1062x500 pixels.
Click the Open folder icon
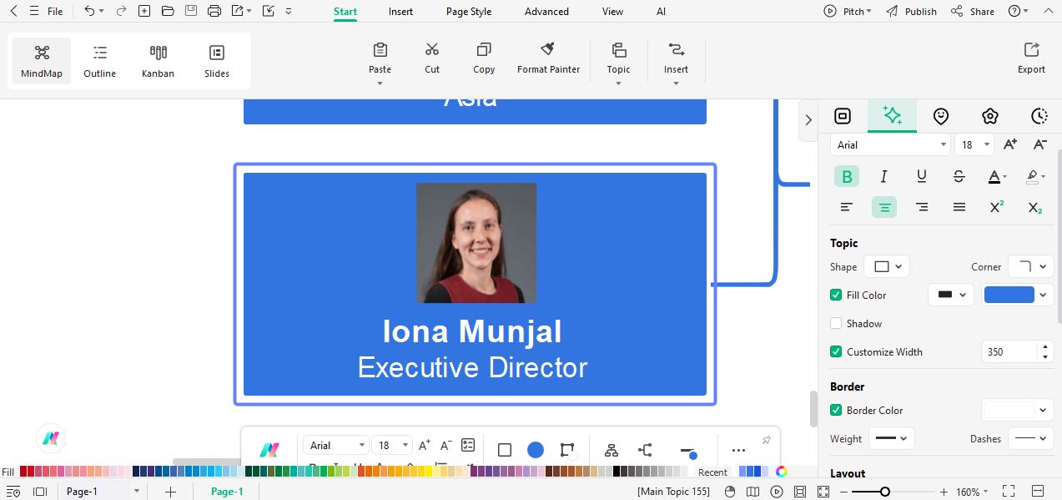(168, 12)
